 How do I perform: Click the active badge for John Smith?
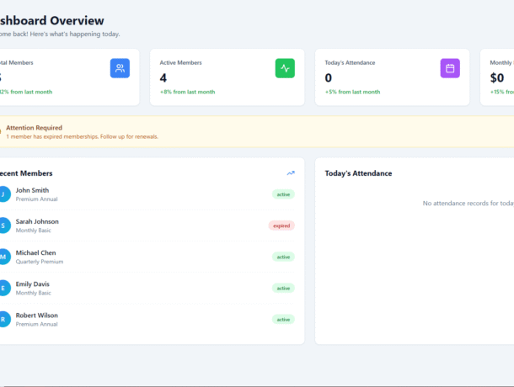pyautogui.click(x=283, y=194)
